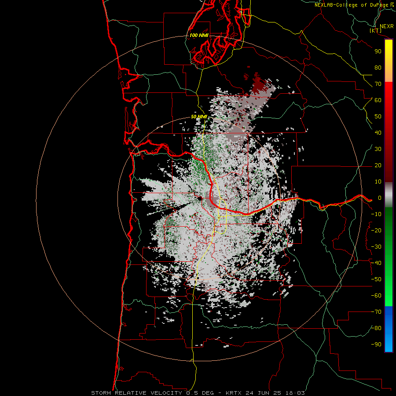Select the "-60" velocity scale label
Viewport: 396px width, 396px height.
pyautogui.click(x=376, y=296)
